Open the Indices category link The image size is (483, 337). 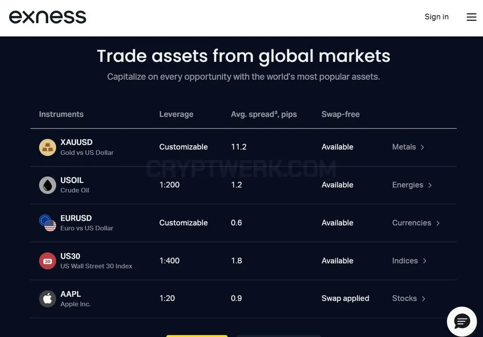coord(409,261)
